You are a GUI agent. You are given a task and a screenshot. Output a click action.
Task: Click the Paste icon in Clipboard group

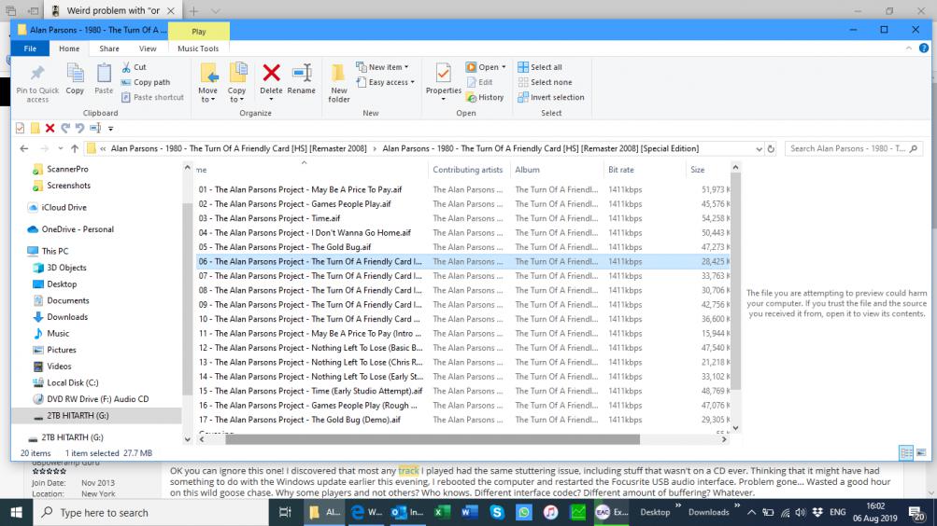click(x=104, y=75)
